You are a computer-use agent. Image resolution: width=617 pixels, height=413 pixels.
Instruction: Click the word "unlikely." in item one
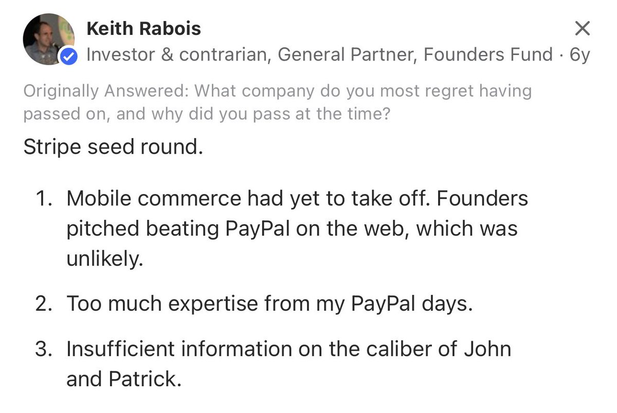[103, 258]
